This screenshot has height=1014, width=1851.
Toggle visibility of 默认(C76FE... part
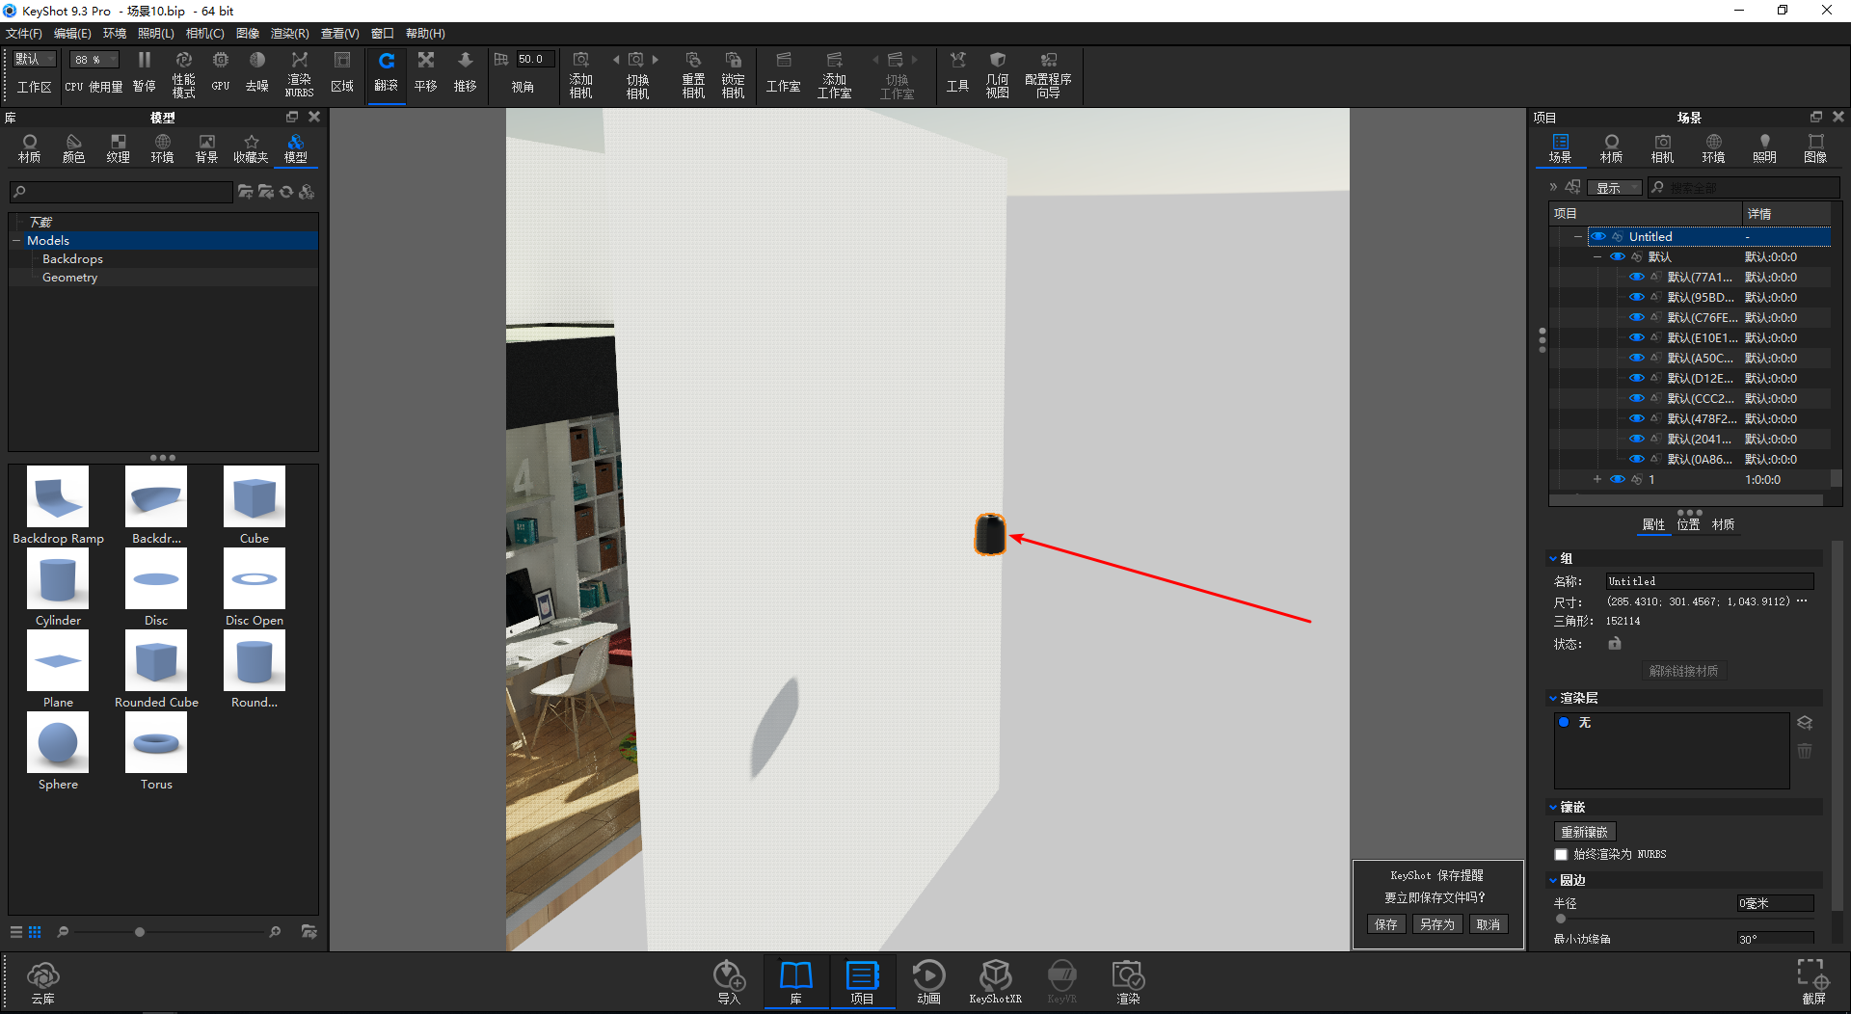pyautogui.click(x=1637, y=318)
